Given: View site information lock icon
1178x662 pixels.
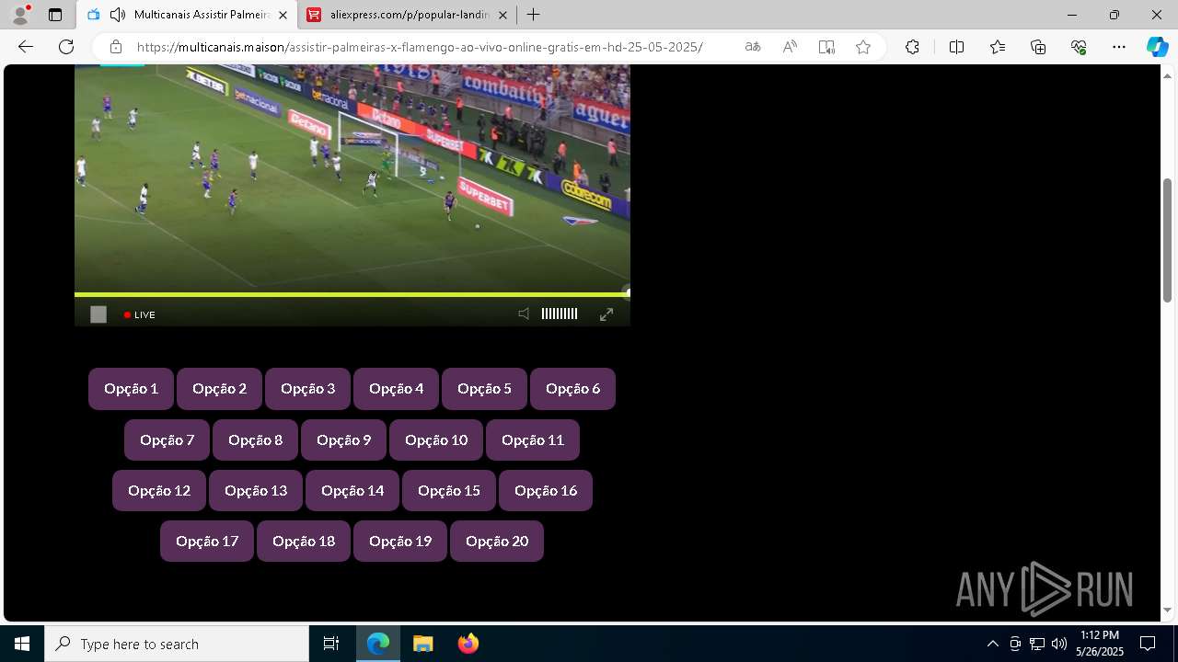Looking at the screenshot, I should pos(116,47).
